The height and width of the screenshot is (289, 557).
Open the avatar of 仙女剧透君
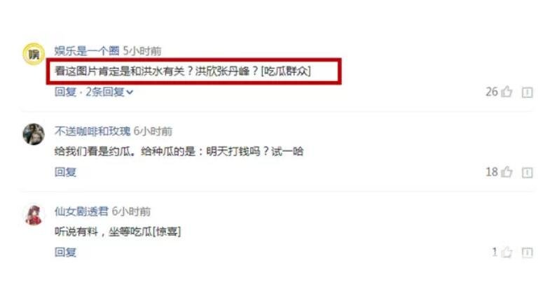click(34, 215)
